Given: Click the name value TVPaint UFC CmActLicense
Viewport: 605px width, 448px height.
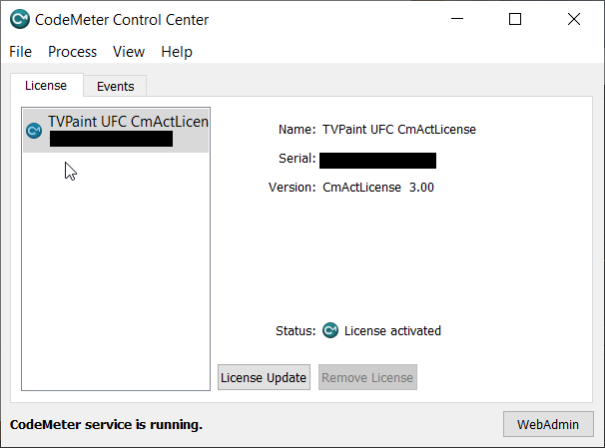Looking at the screenshot, I should 399,129.
